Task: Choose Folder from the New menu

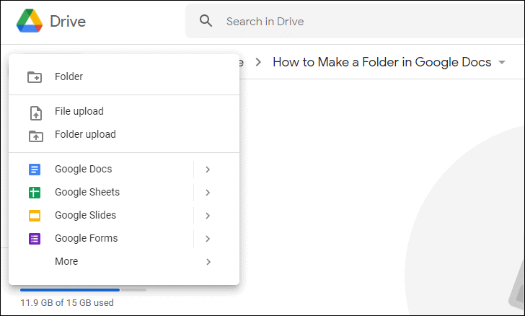Action: (x=124, y=76)
